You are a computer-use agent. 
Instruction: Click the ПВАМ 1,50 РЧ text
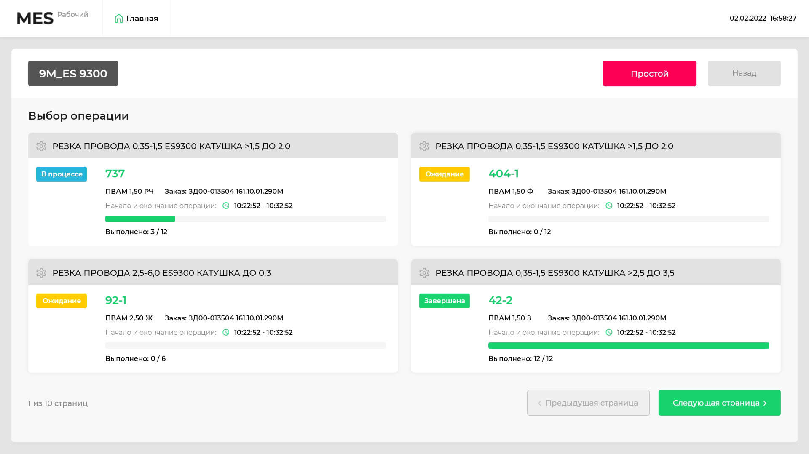coord(129,191)
